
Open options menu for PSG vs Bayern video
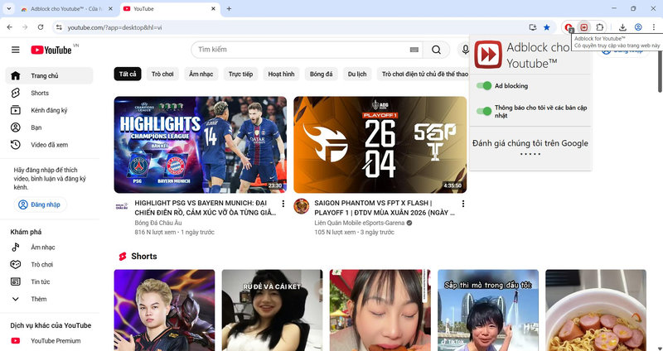click(283, 204)
